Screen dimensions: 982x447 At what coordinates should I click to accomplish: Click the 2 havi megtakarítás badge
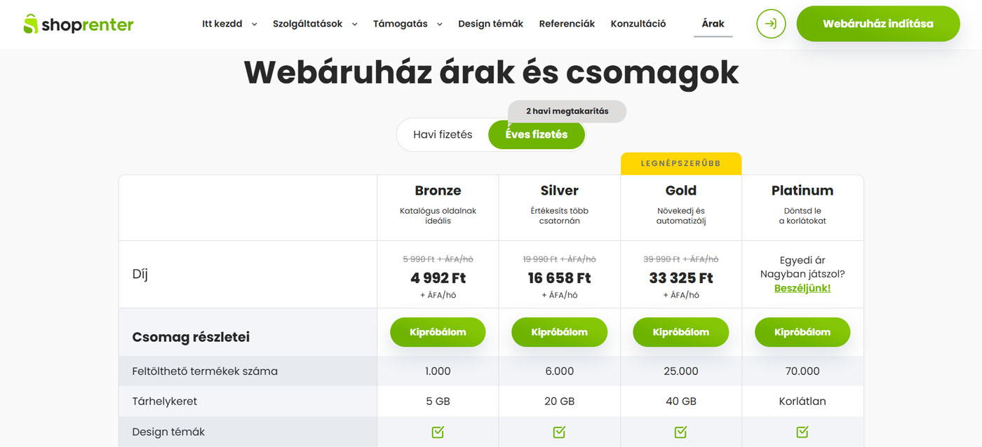[x=567, y=111]
